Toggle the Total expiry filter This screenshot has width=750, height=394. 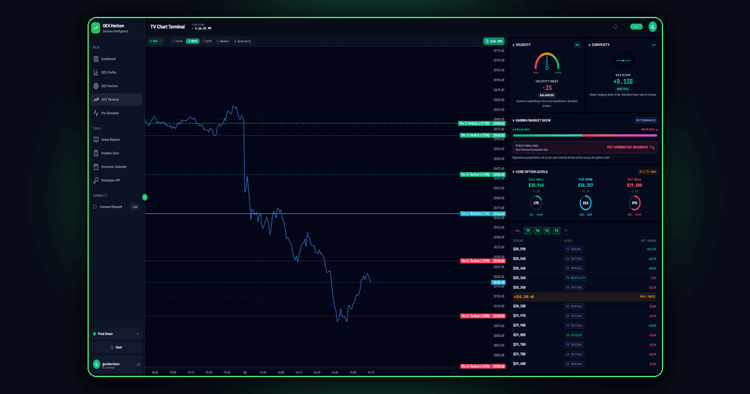coord(177,41)
